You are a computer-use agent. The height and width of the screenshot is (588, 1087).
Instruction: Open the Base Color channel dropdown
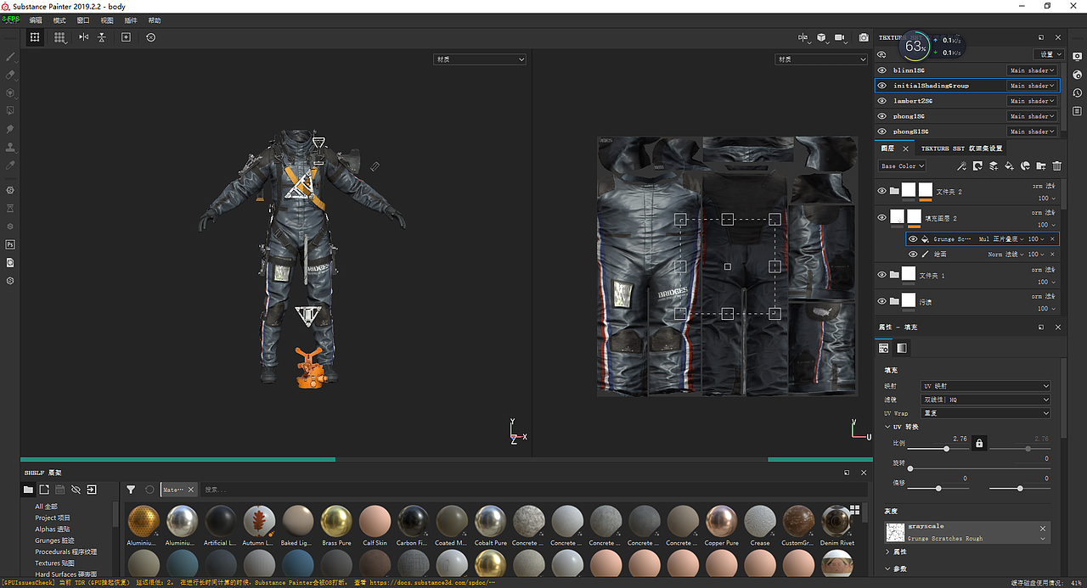click(902, 166)
